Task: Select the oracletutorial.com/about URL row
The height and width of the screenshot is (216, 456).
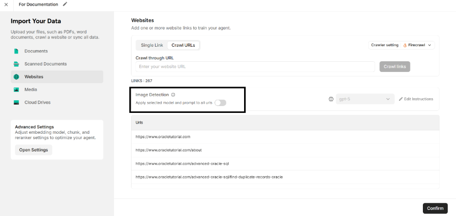Action: coord(285,150)
